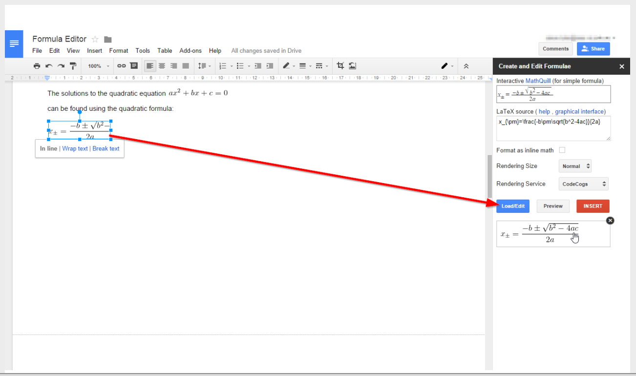Add a comment
636x376 pixels.
tap(134, 66)
